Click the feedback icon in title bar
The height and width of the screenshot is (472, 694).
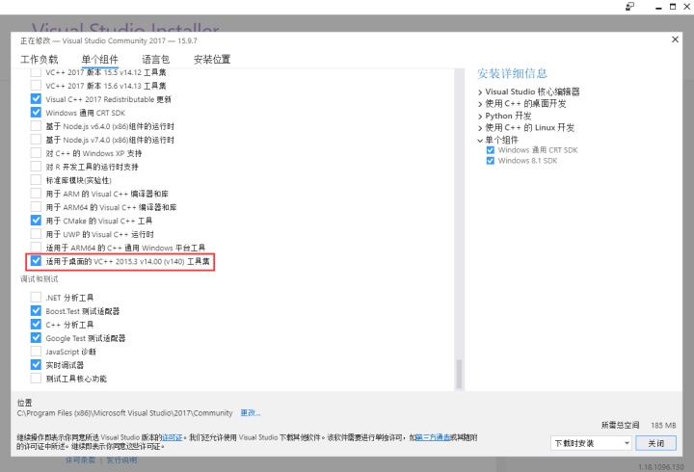pyautogui.click(x=629, y=7)
